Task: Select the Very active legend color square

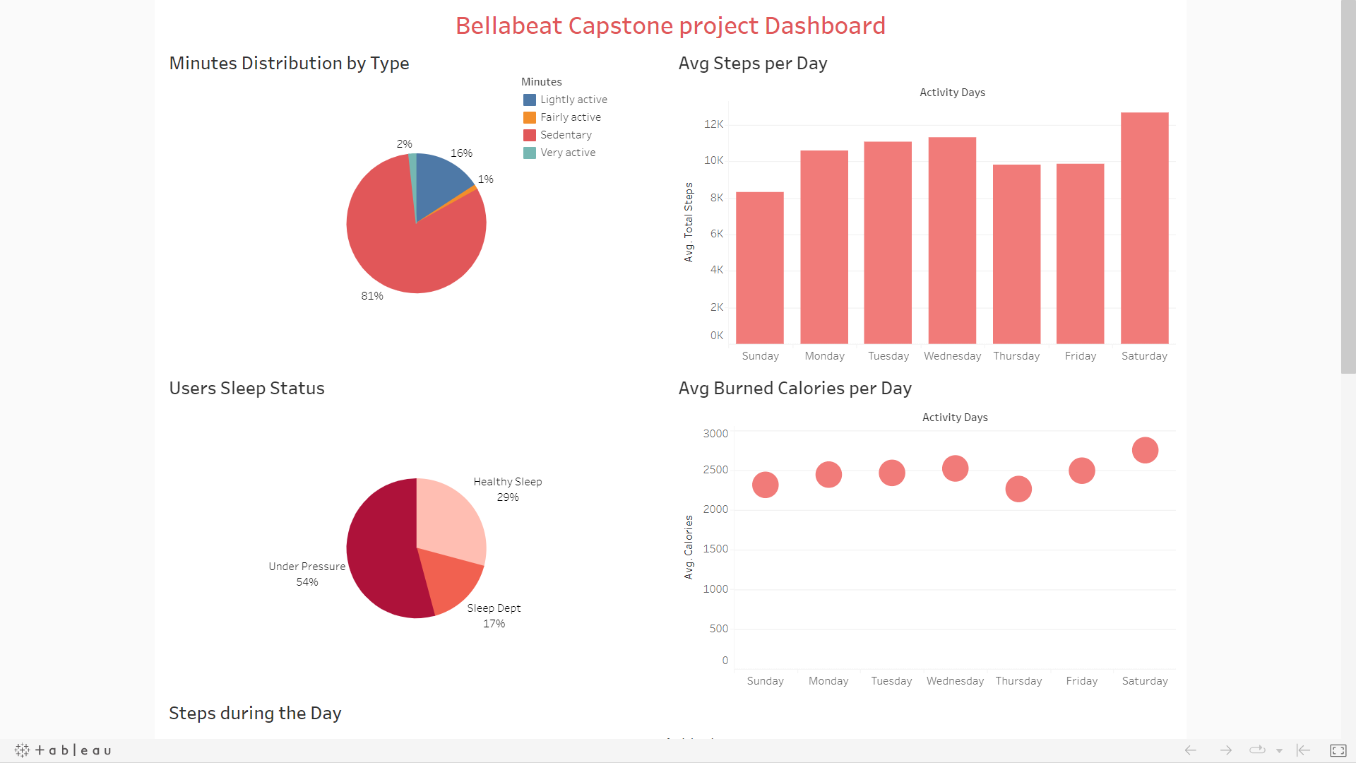Action: [x=528, y=153]
